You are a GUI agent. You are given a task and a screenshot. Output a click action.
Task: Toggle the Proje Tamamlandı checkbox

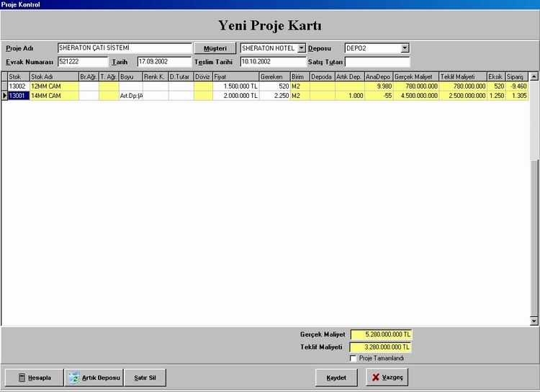coord(354,358)
